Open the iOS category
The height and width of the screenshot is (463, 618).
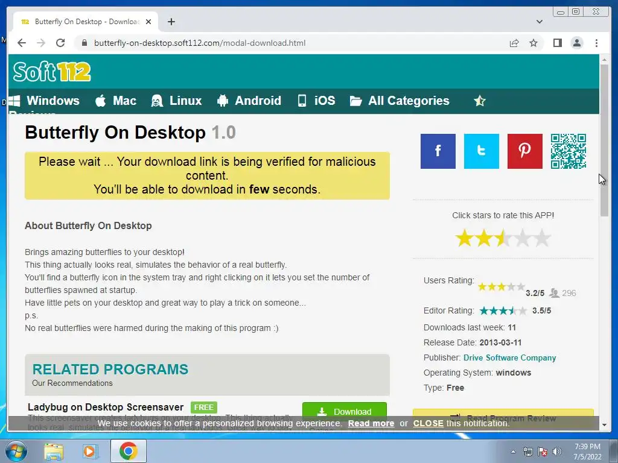coord(316,101)
